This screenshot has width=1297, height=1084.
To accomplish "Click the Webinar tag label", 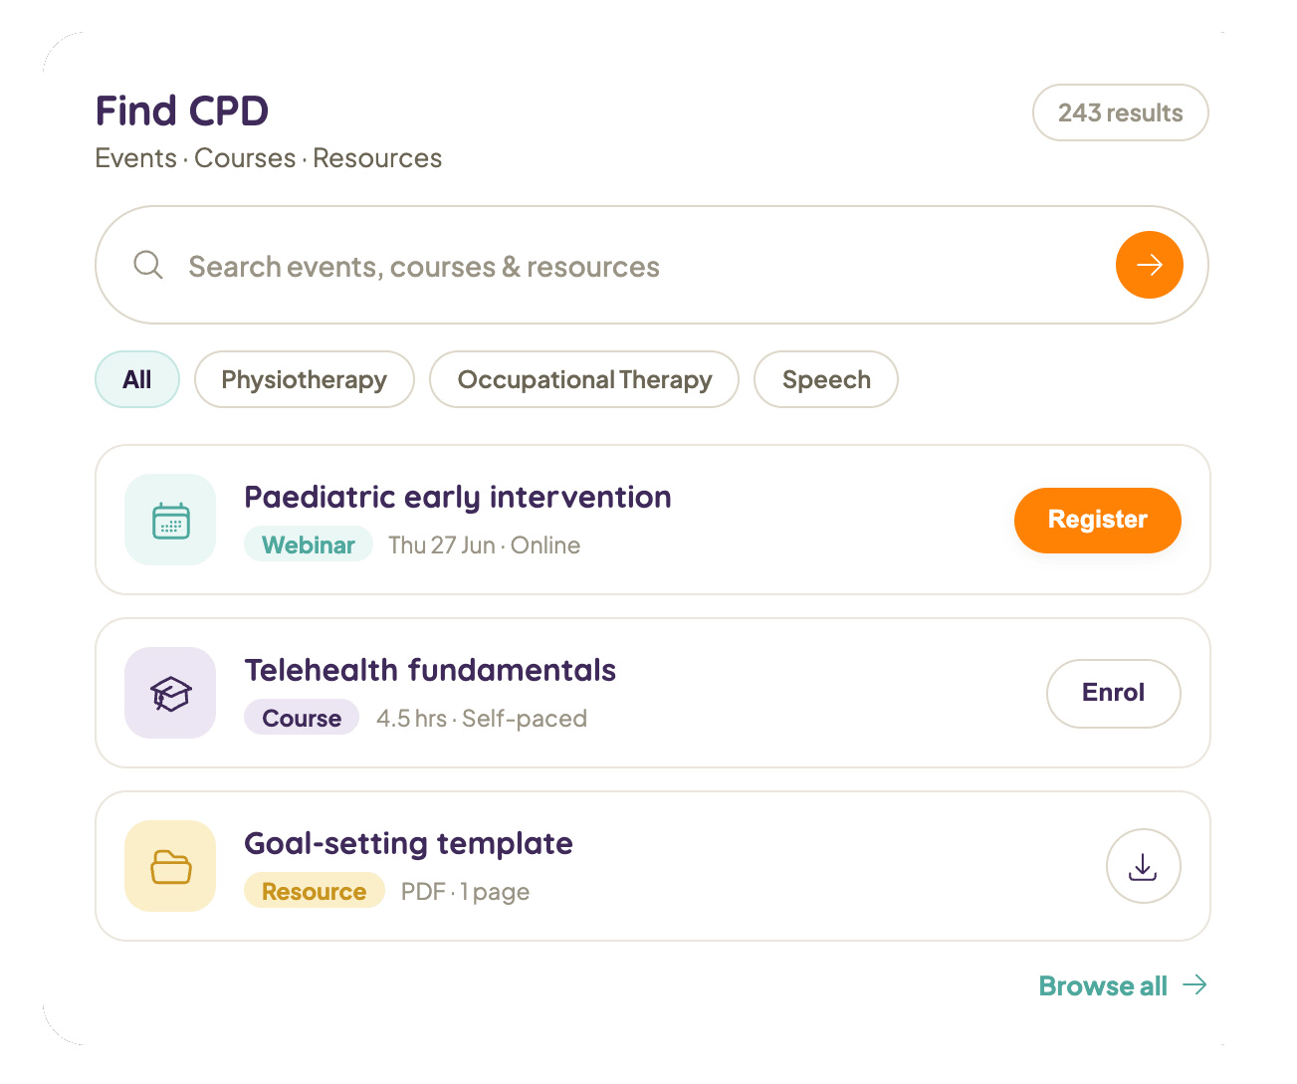I will point(309,544).
